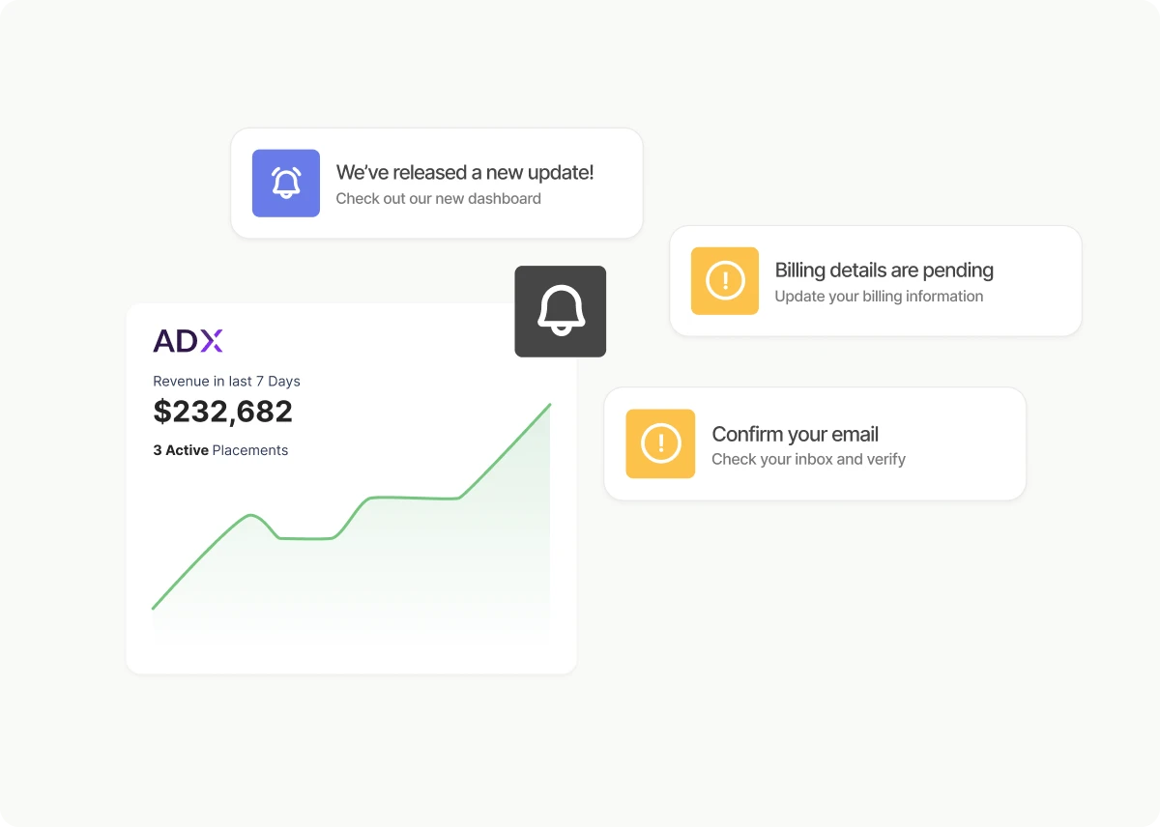This screenshot has height=827, width=1160.
Task: Open the "Confirm your email" notification title
Action: (795, 434)
